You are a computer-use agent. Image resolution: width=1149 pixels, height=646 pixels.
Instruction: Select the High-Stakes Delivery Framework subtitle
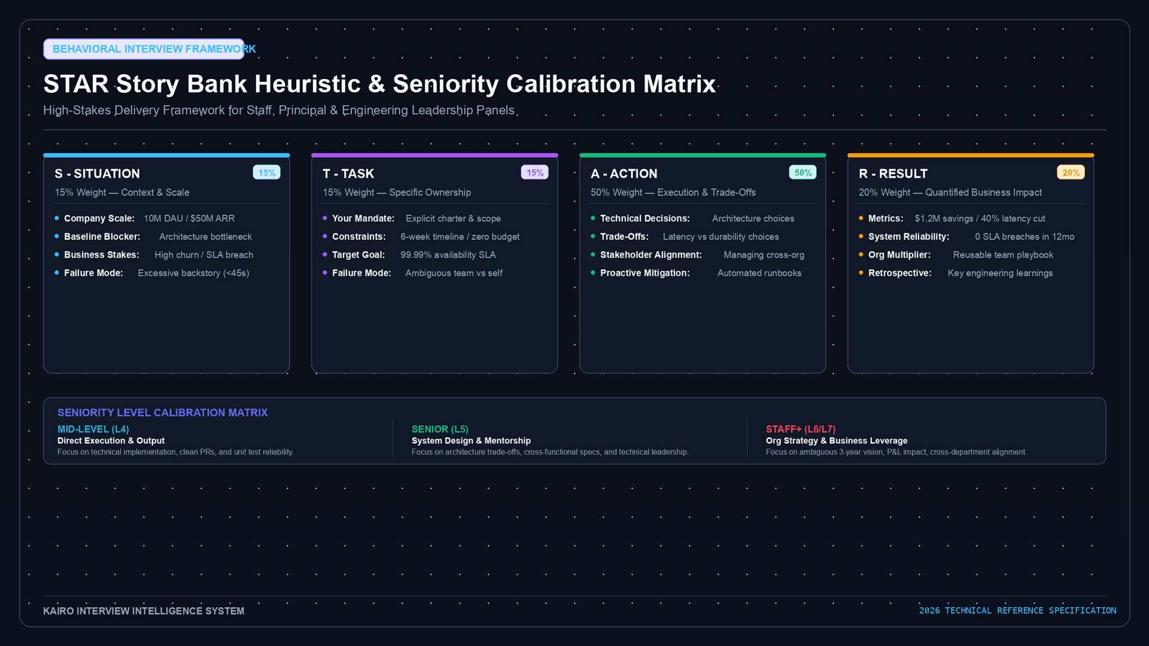(279, 110)
